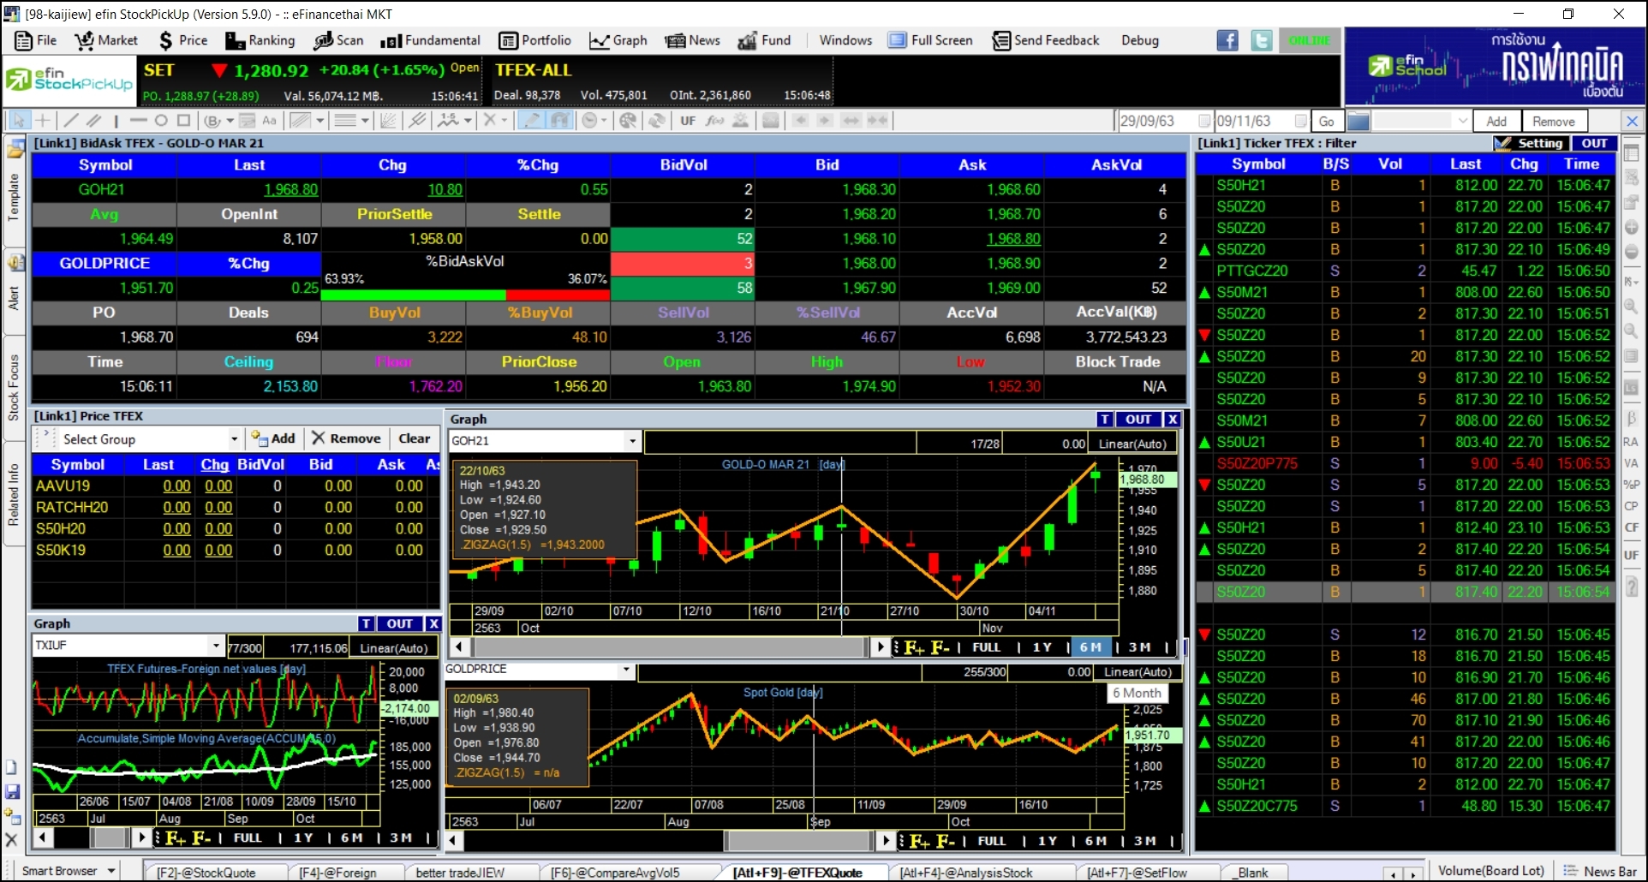This screenshot has width=1648, height=882.
Task: Open the GOH21 symbol dropdown
Action: [x=633, y=441]
